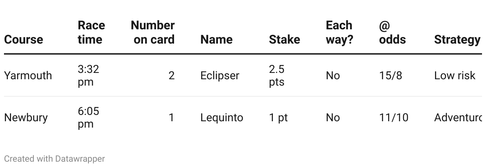Screen dimensions: 486x168
Task: Click the @ odds column header
Action: click(392, 32)
